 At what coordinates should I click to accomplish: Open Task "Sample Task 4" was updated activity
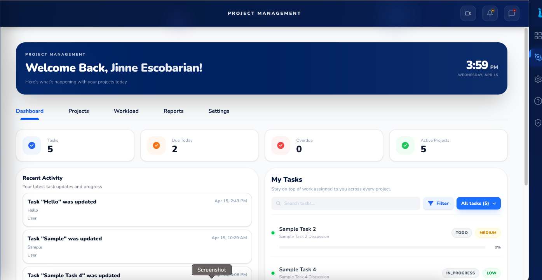click(137, 273)
